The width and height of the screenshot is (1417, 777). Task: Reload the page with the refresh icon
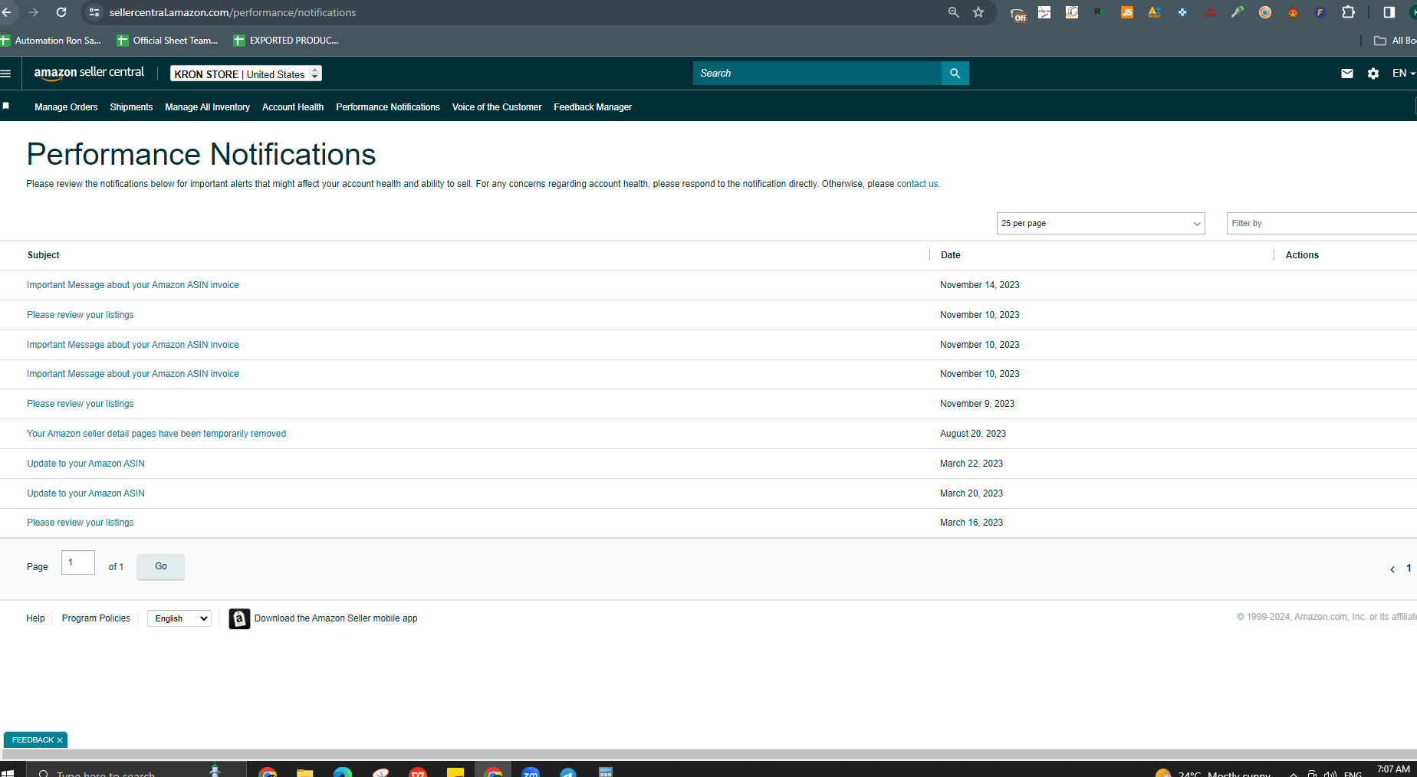[61, 12]
